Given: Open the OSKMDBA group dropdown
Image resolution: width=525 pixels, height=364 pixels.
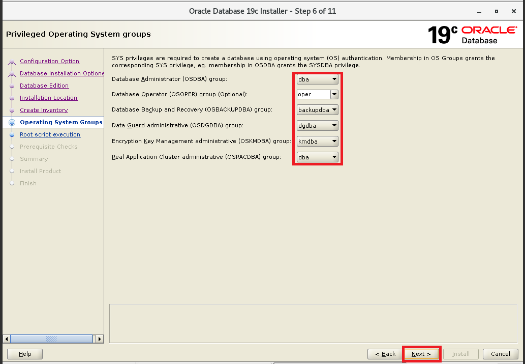Looking at the screenshot, I should pos(318,141).
